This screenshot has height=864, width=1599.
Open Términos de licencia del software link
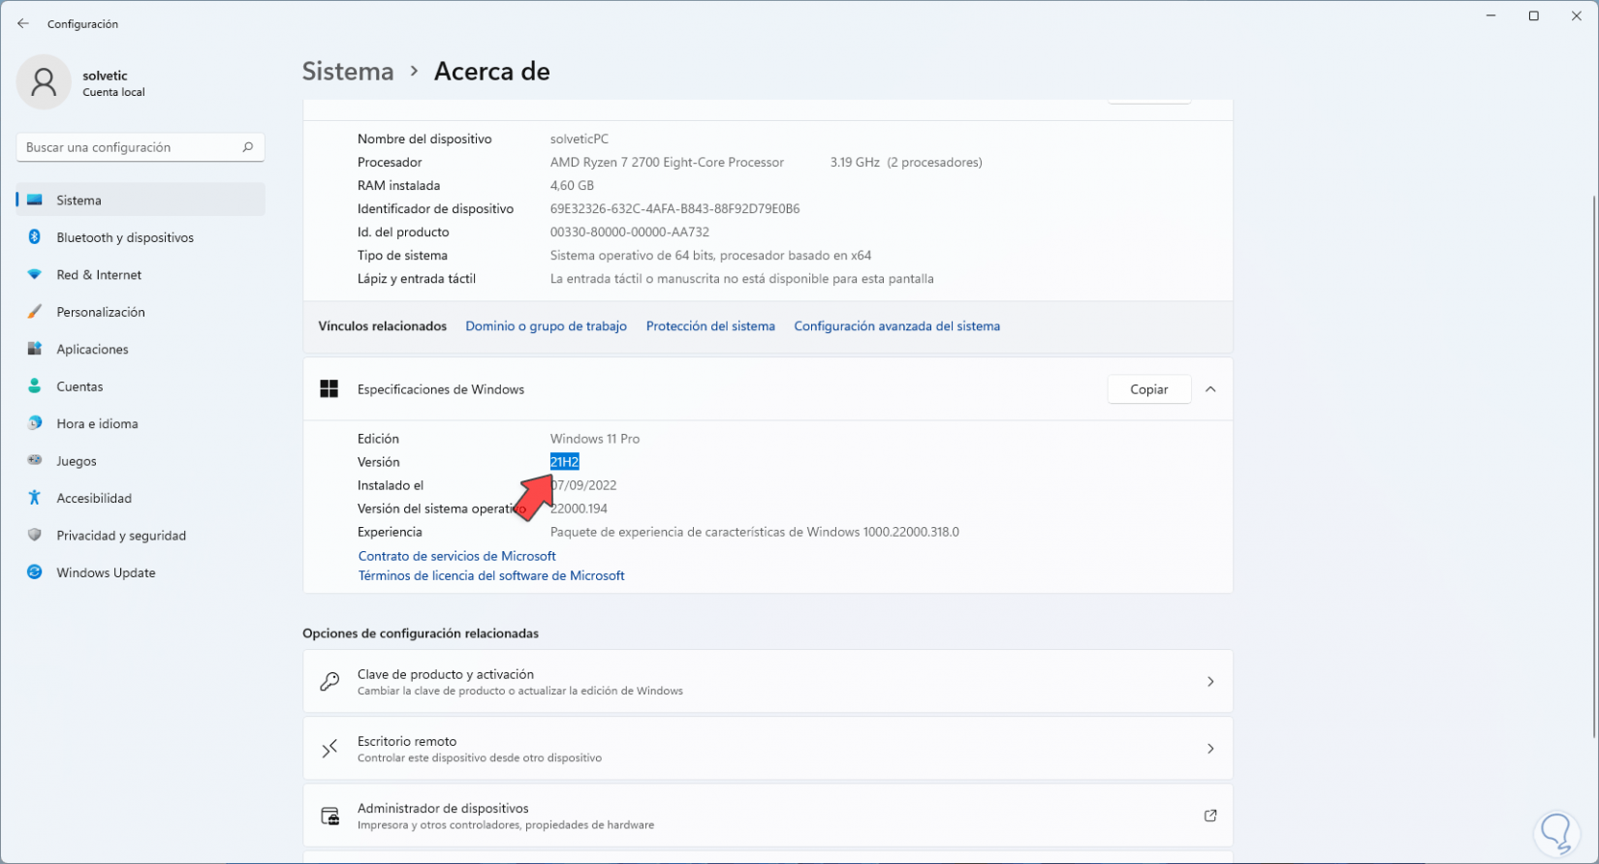(x=491, y=575)
